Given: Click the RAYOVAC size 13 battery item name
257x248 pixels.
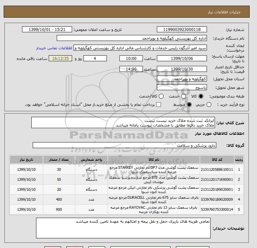Looking at the screenshot, I should (x=154, y=210).
